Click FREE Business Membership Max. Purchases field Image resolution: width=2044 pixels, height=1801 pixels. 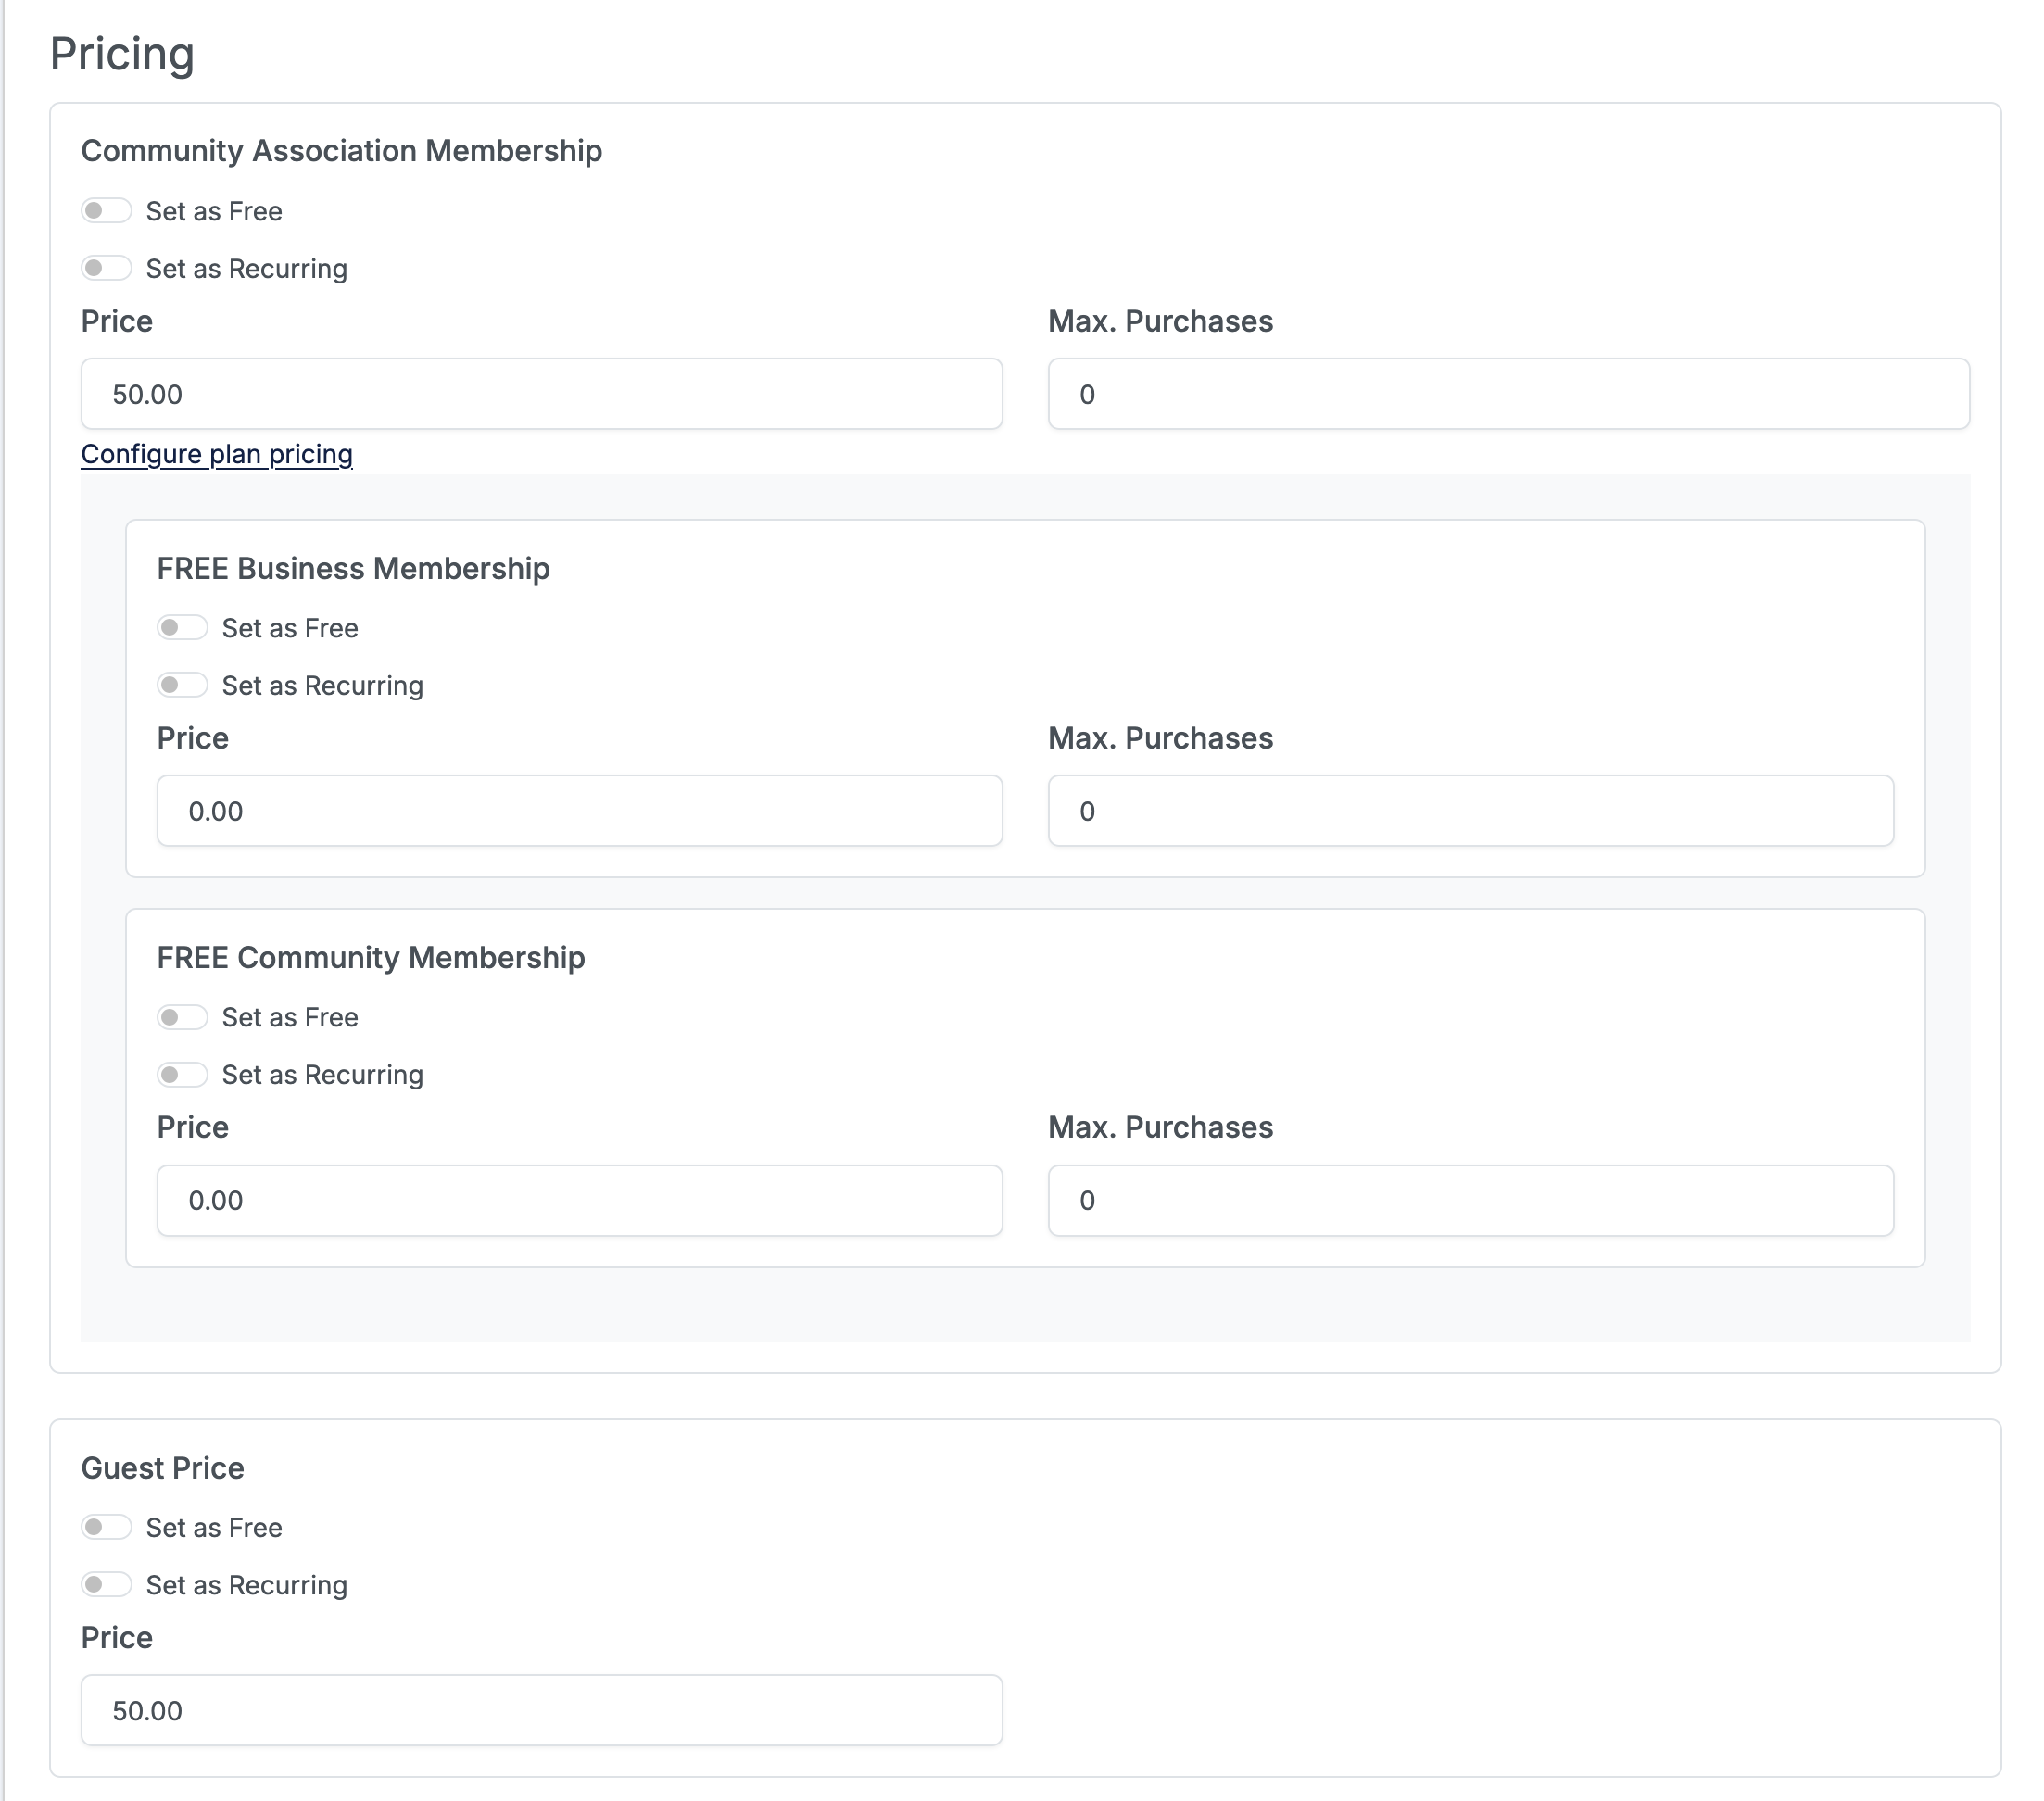tap(1470, 811)
